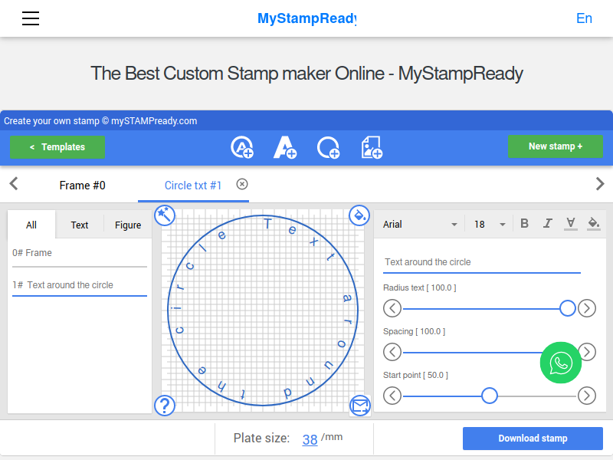
Task: Switch language via En selector
Action: (584, 18)
